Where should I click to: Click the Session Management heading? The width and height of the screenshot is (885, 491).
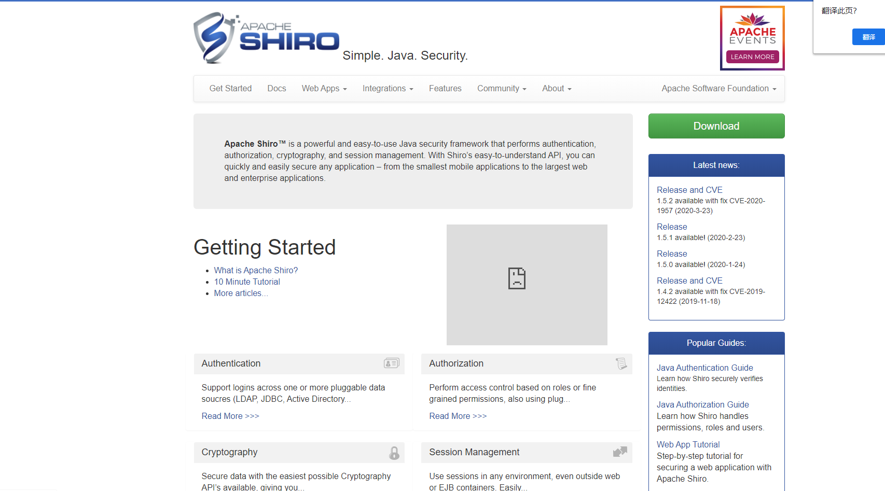[x=474, y=452]
